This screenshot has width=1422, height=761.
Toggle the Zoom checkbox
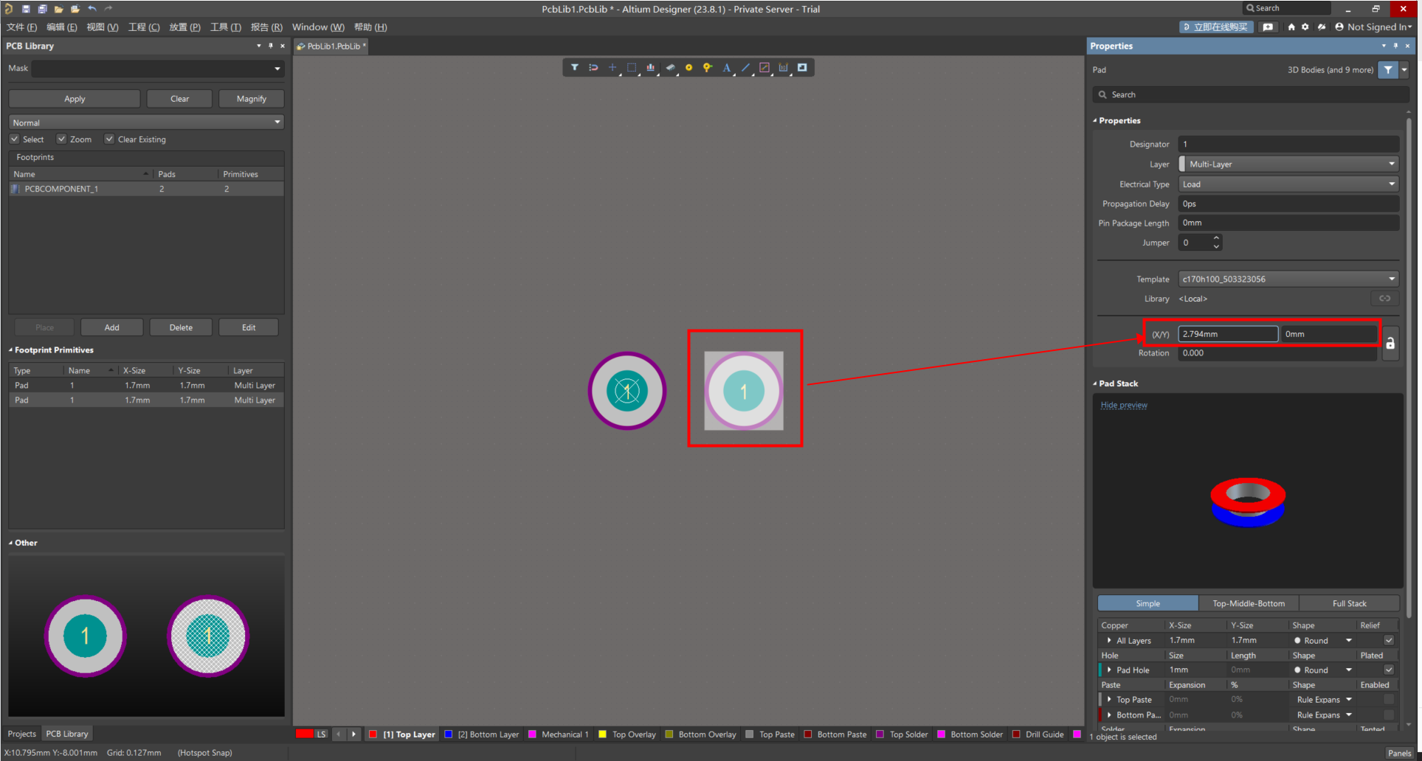point(62,139)
